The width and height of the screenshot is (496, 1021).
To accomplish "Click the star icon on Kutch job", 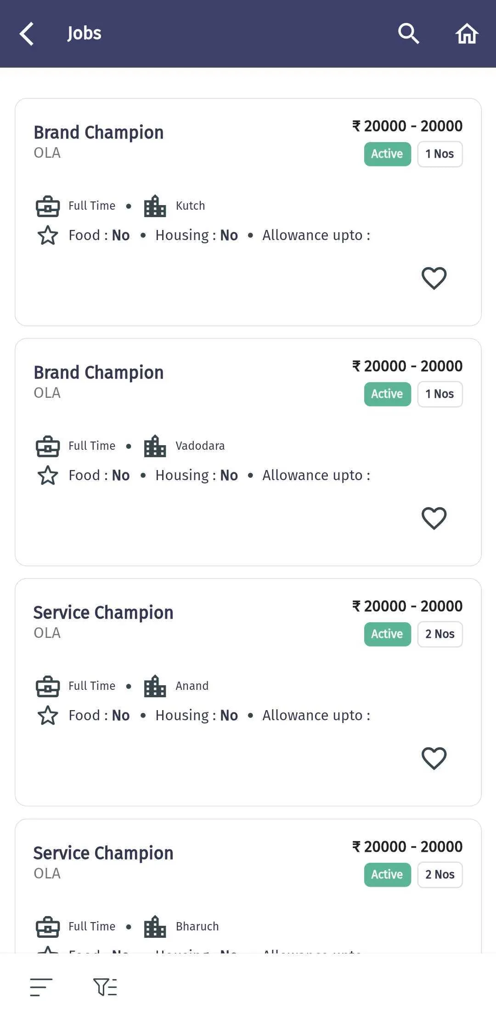I will (48, 235).
